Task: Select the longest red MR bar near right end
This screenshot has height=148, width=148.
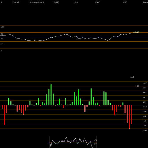Action: pos(129,117)
